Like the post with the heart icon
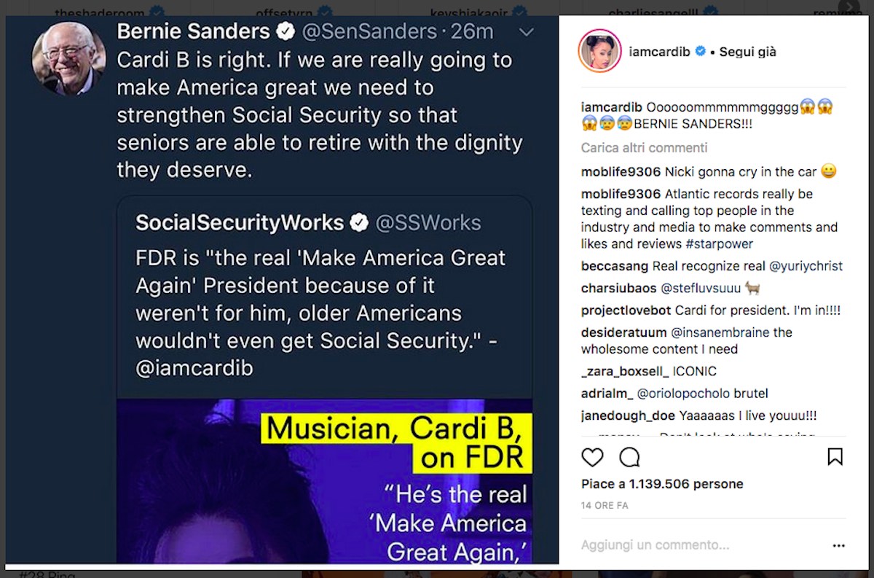Viewport: 874px width, 578px height. coord(592,457)
